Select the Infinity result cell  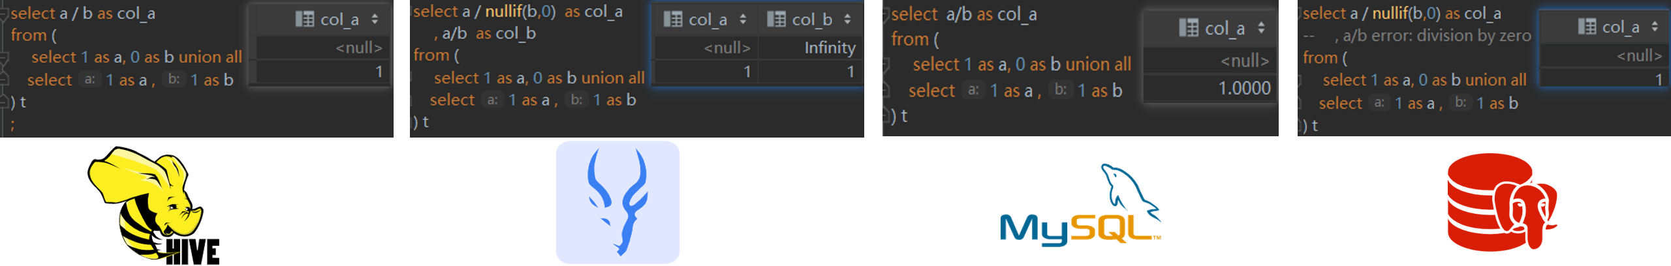pyautogui.click(x=811, y=48)
